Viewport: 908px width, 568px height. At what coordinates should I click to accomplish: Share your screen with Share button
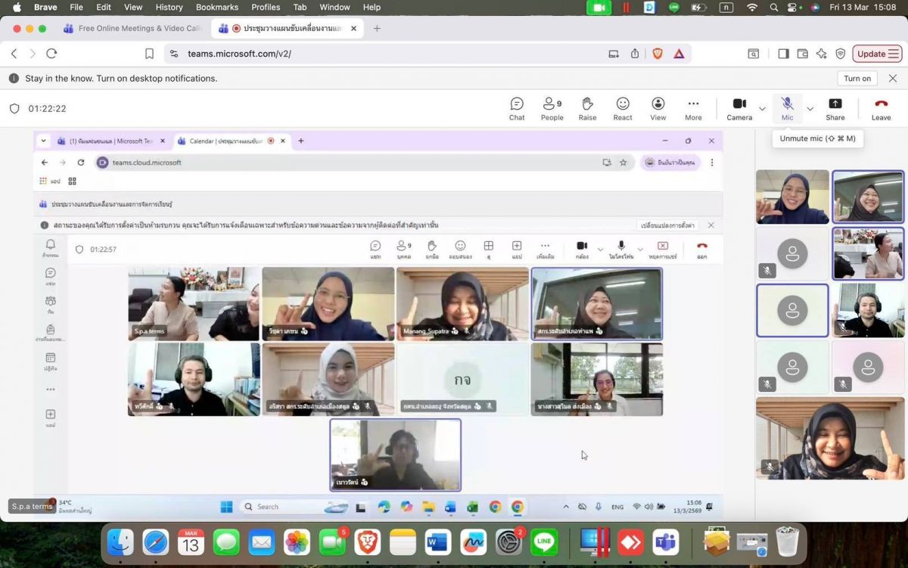(x=835, y=108)
